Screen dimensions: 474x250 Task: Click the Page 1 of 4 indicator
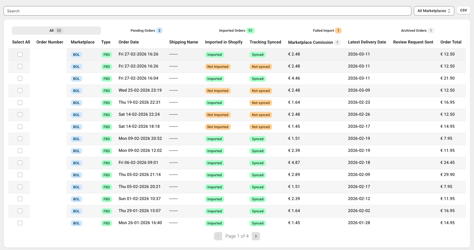pos(237,236)
